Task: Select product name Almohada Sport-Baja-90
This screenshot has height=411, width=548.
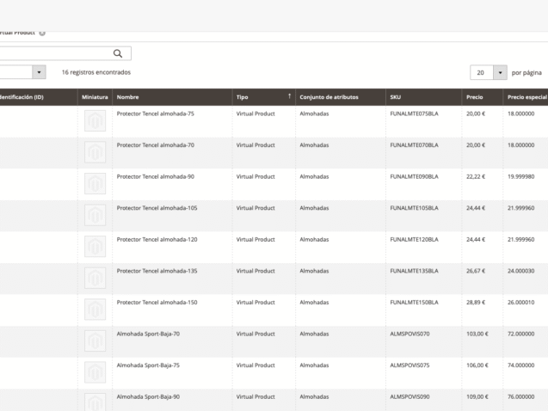Action: pos(148,396)
